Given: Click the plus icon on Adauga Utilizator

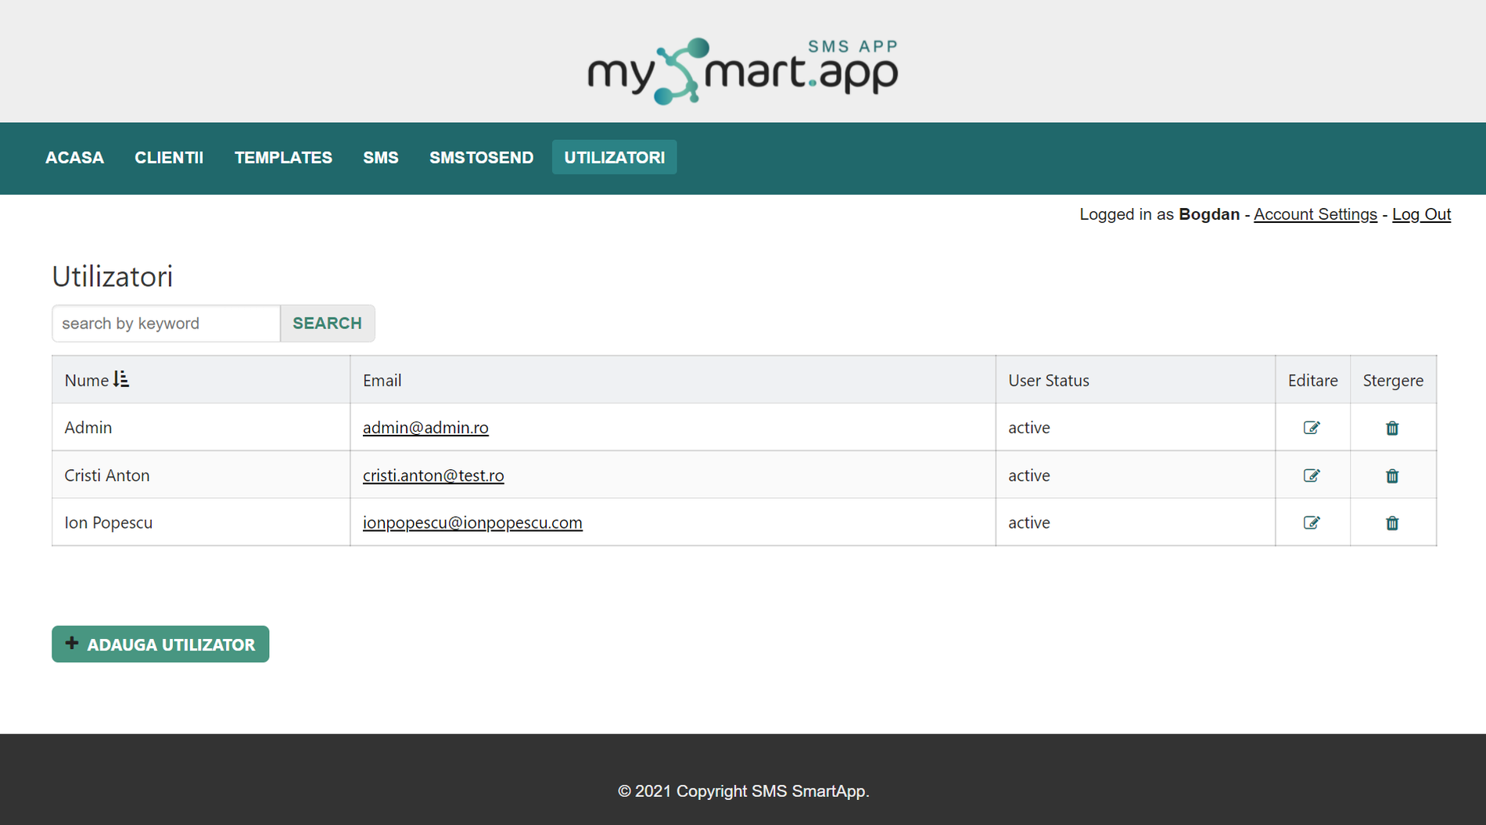Looking at the screenshot, I should (x=72, y=644).
